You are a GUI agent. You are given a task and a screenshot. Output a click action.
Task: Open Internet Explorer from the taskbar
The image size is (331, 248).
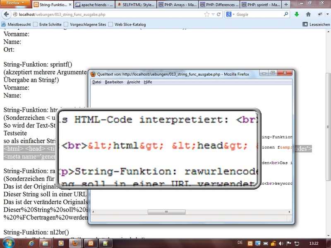click(31, 243)
